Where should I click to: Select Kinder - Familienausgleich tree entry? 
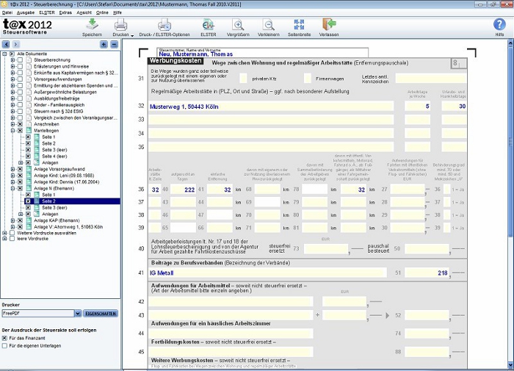[59, 105]
